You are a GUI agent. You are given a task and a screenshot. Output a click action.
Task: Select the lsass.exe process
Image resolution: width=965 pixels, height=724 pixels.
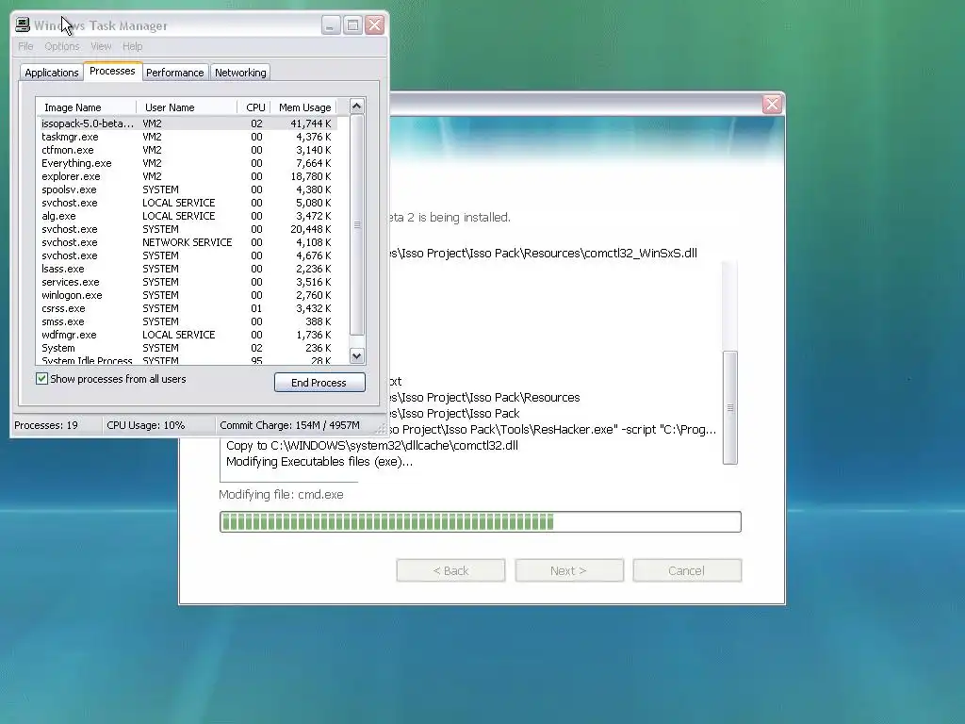tap(188, 269)
